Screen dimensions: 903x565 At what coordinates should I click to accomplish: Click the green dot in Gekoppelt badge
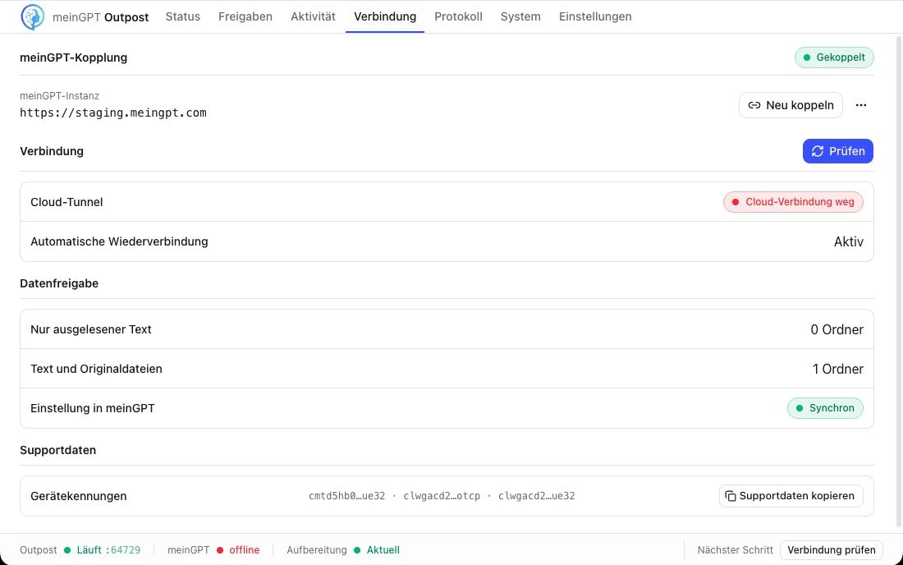coord(806,57)
